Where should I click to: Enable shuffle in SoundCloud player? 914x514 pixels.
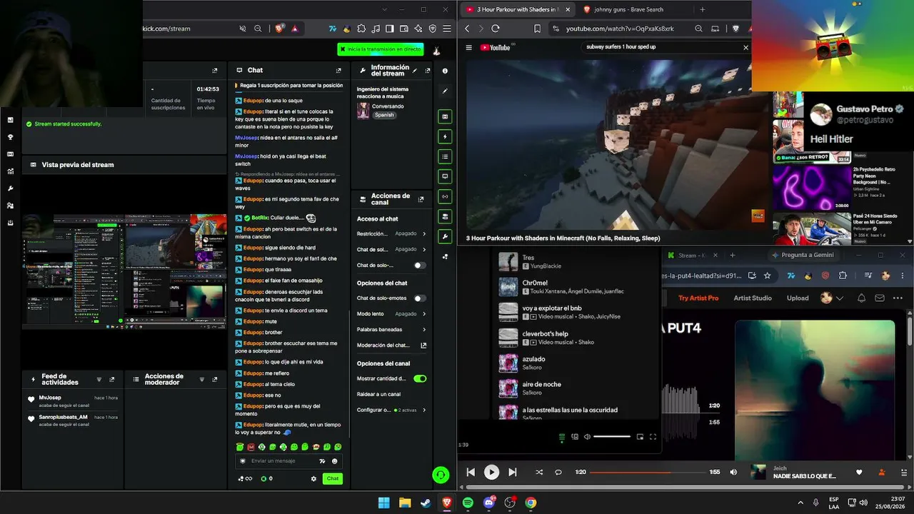(538, 472)
